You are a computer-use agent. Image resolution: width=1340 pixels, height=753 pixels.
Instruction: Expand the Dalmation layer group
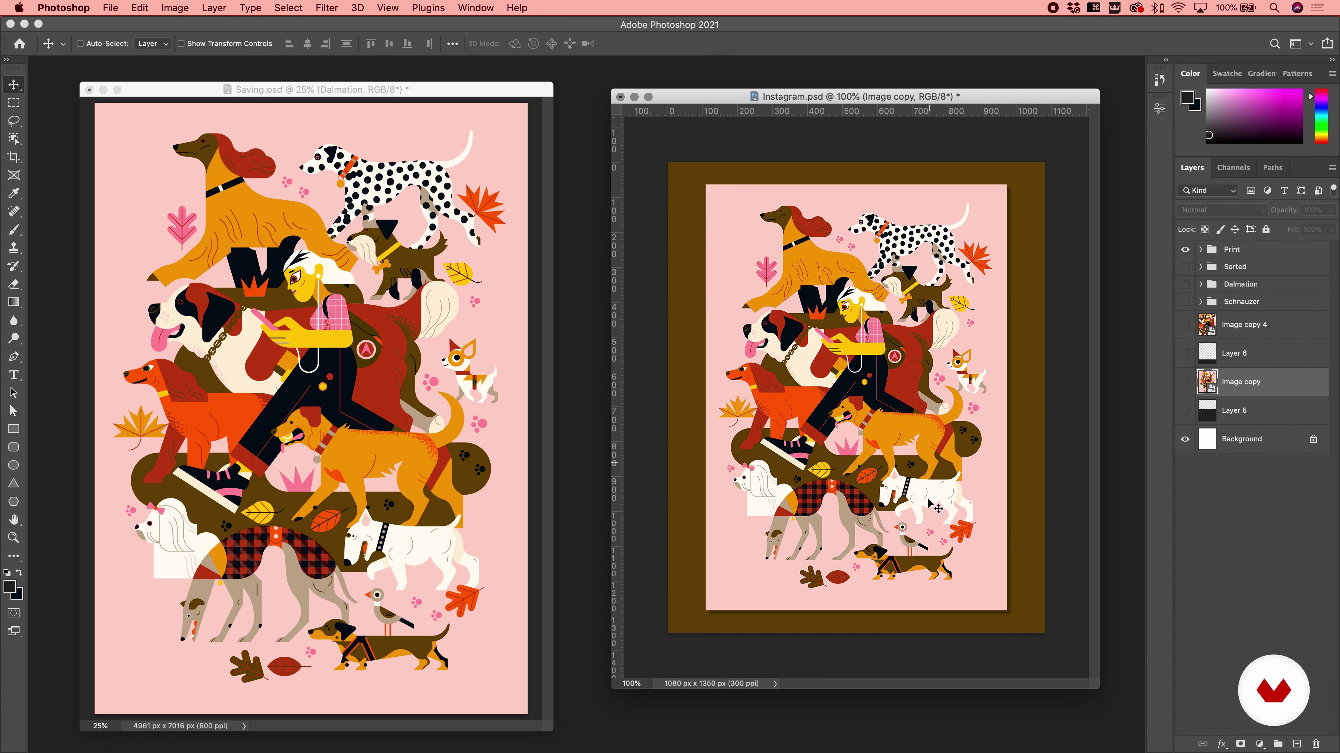click(1200, 284)
